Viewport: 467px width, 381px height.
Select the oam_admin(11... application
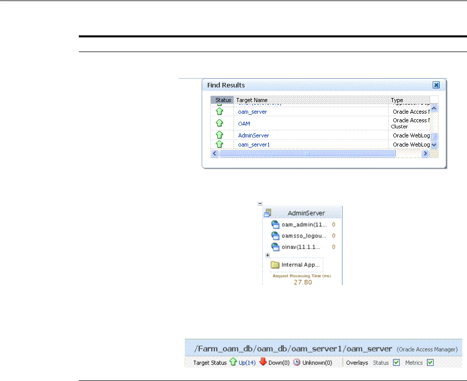pyautogui.click(x=304, y=225)
